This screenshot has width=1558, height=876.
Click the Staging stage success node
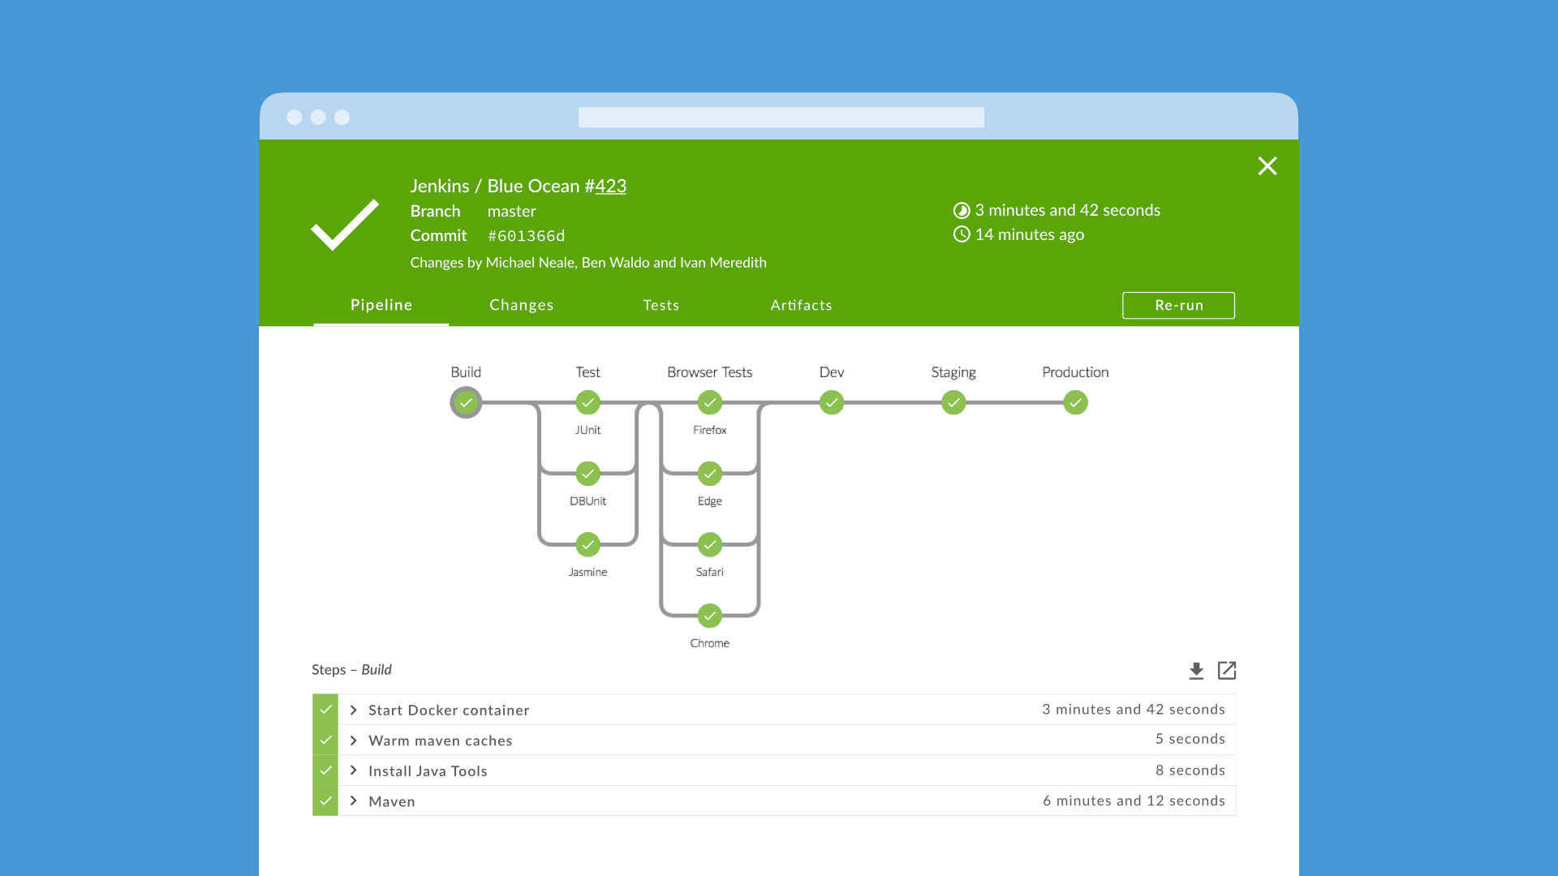[x=953, y=402]
